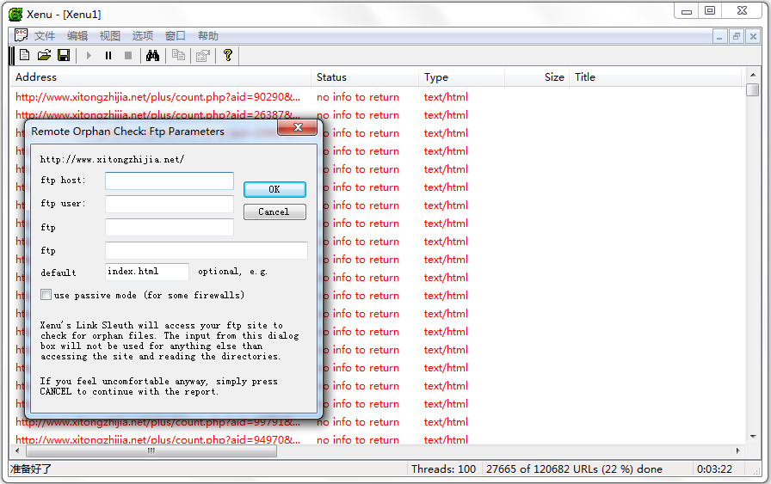Open the 文件 menu
The width and height of the screenshot is (771, 484).
(45, 36)
